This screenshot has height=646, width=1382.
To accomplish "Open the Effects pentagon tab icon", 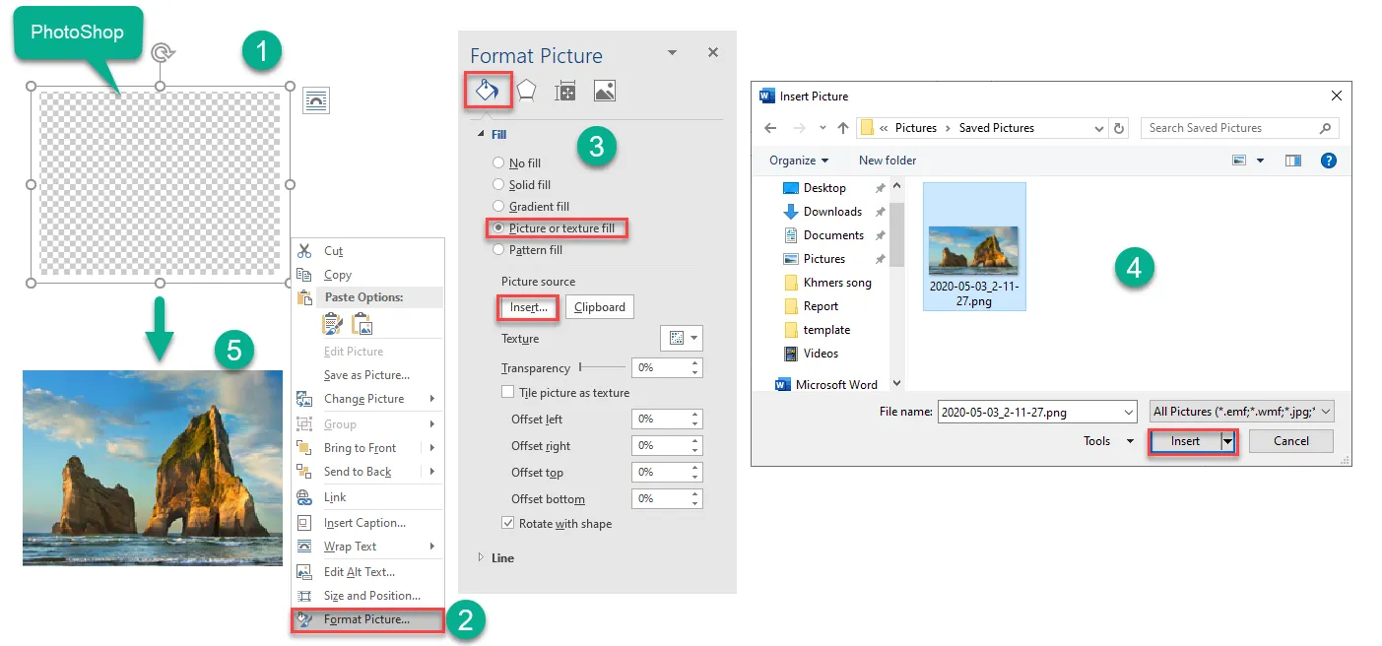I will tap(527, 91).
